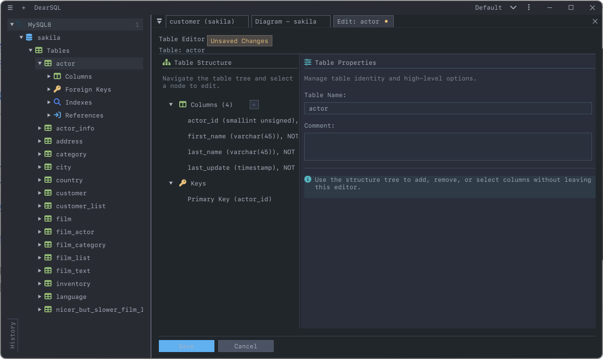Click the Table Properties sliders icon
Screen dimensions: 603x359
click(308, 62)
